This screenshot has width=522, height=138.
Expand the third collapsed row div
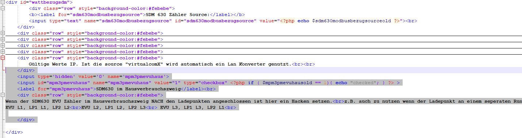point(3,46)
